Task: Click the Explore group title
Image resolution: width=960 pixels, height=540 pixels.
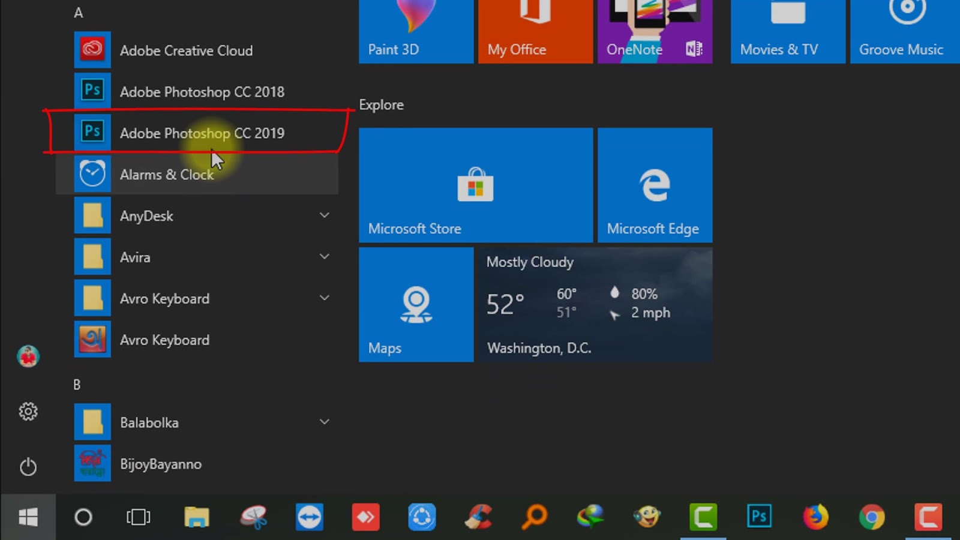Action: coord(381,105)
